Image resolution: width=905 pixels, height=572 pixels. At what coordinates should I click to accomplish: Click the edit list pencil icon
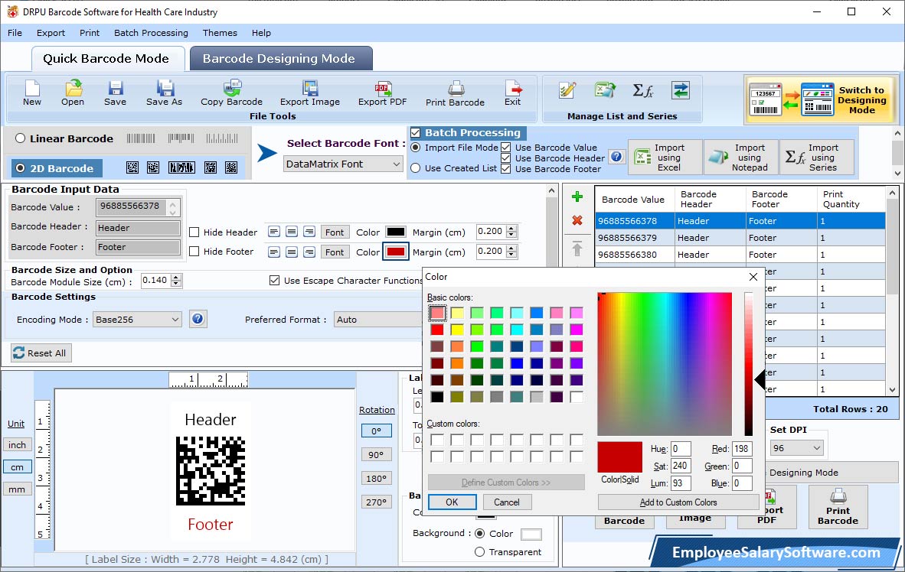568,90
